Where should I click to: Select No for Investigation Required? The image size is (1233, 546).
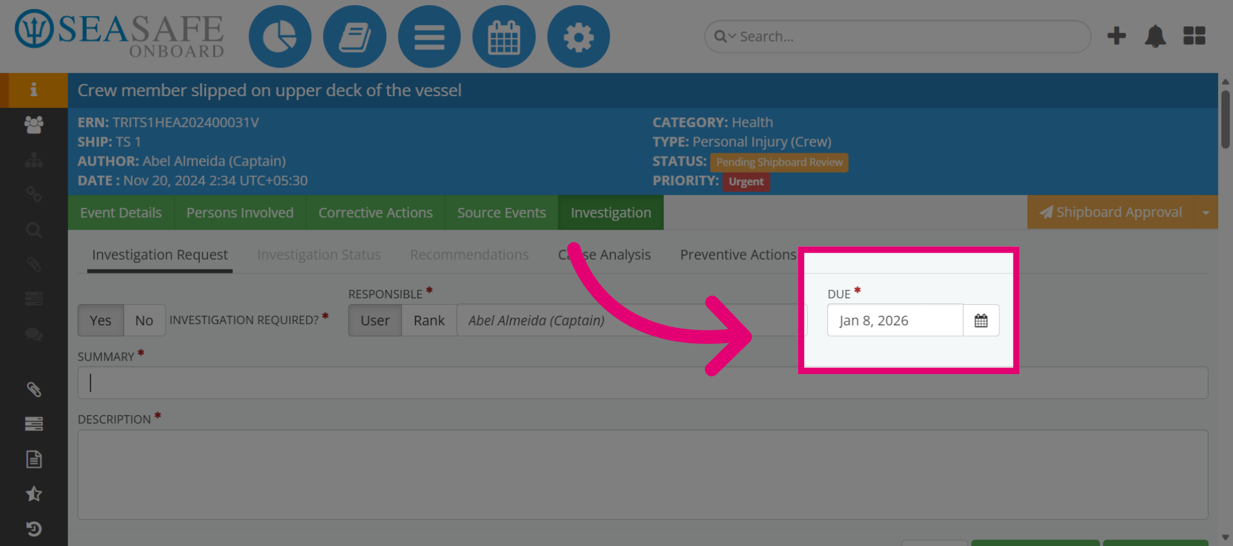144,320
